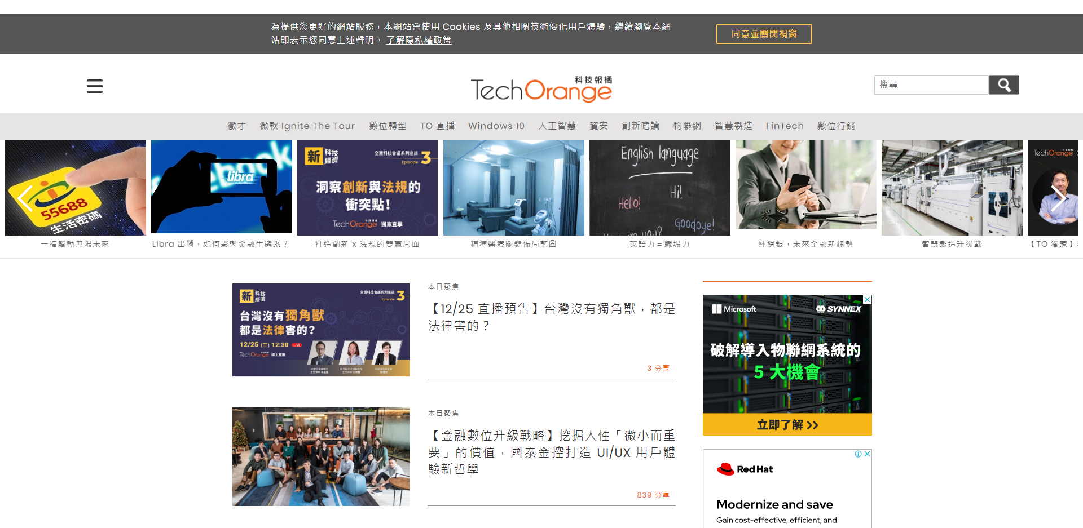1083x528 pixels.
Task: Open the Libra article thumbnail
Action: pyautogui.click(x=221, y=187)
